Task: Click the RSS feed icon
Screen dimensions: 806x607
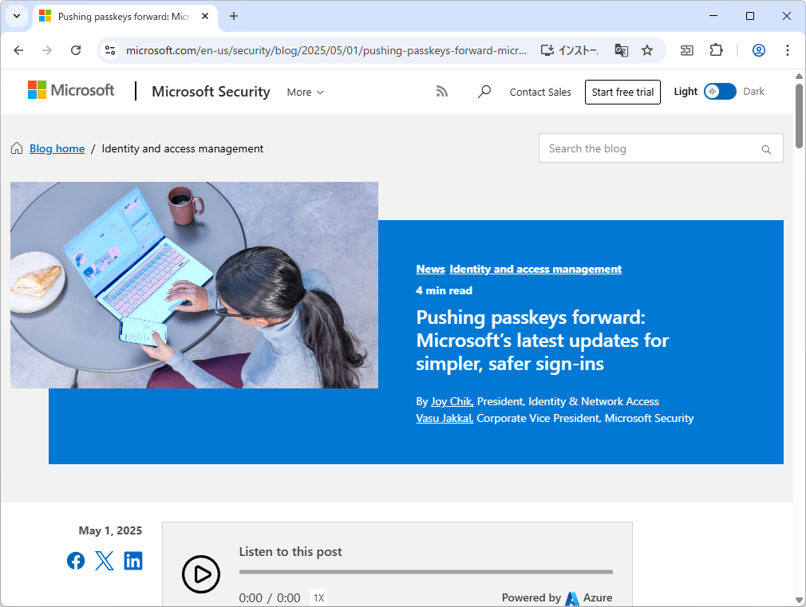Action: coord(442,92)
